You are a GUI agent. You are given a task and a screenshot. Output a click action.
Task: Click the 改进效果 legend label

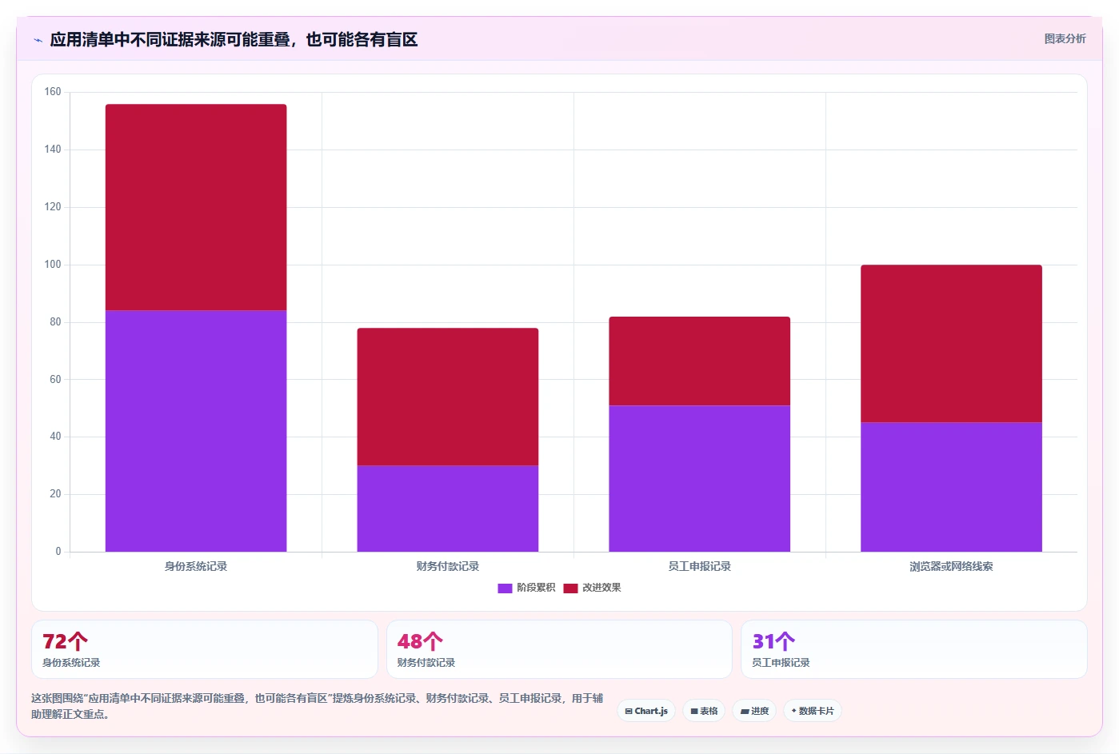click(x=601, y=588)
